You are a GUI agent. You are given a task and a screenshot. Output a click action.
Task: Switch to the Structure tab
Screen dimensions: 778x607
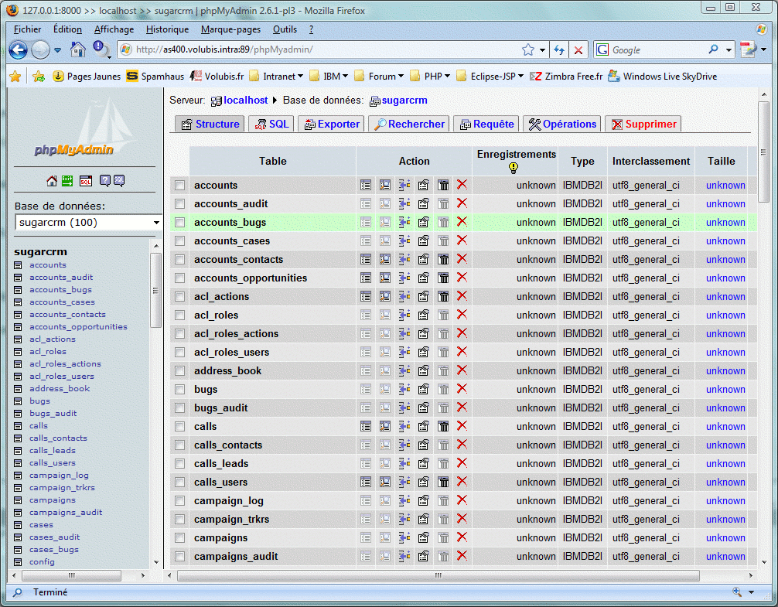[x=210, y=124]
